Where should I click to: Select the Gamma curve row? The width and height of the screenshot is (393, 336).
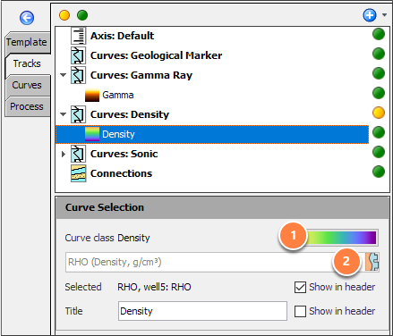(212, 95)
